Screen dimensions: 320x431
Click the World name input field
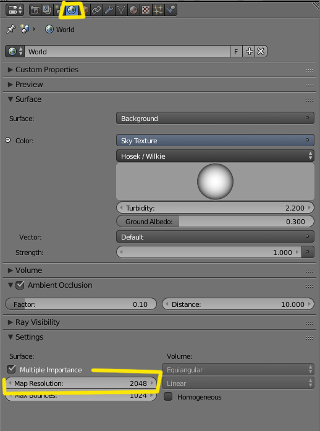click(x=127, y=51)
